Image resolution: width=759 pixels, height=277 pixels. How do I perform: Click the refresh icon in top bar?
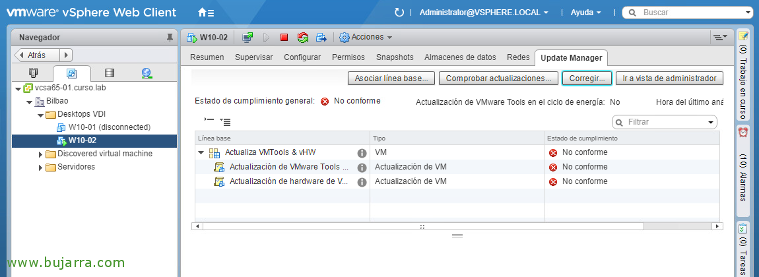tap(399, 13)
